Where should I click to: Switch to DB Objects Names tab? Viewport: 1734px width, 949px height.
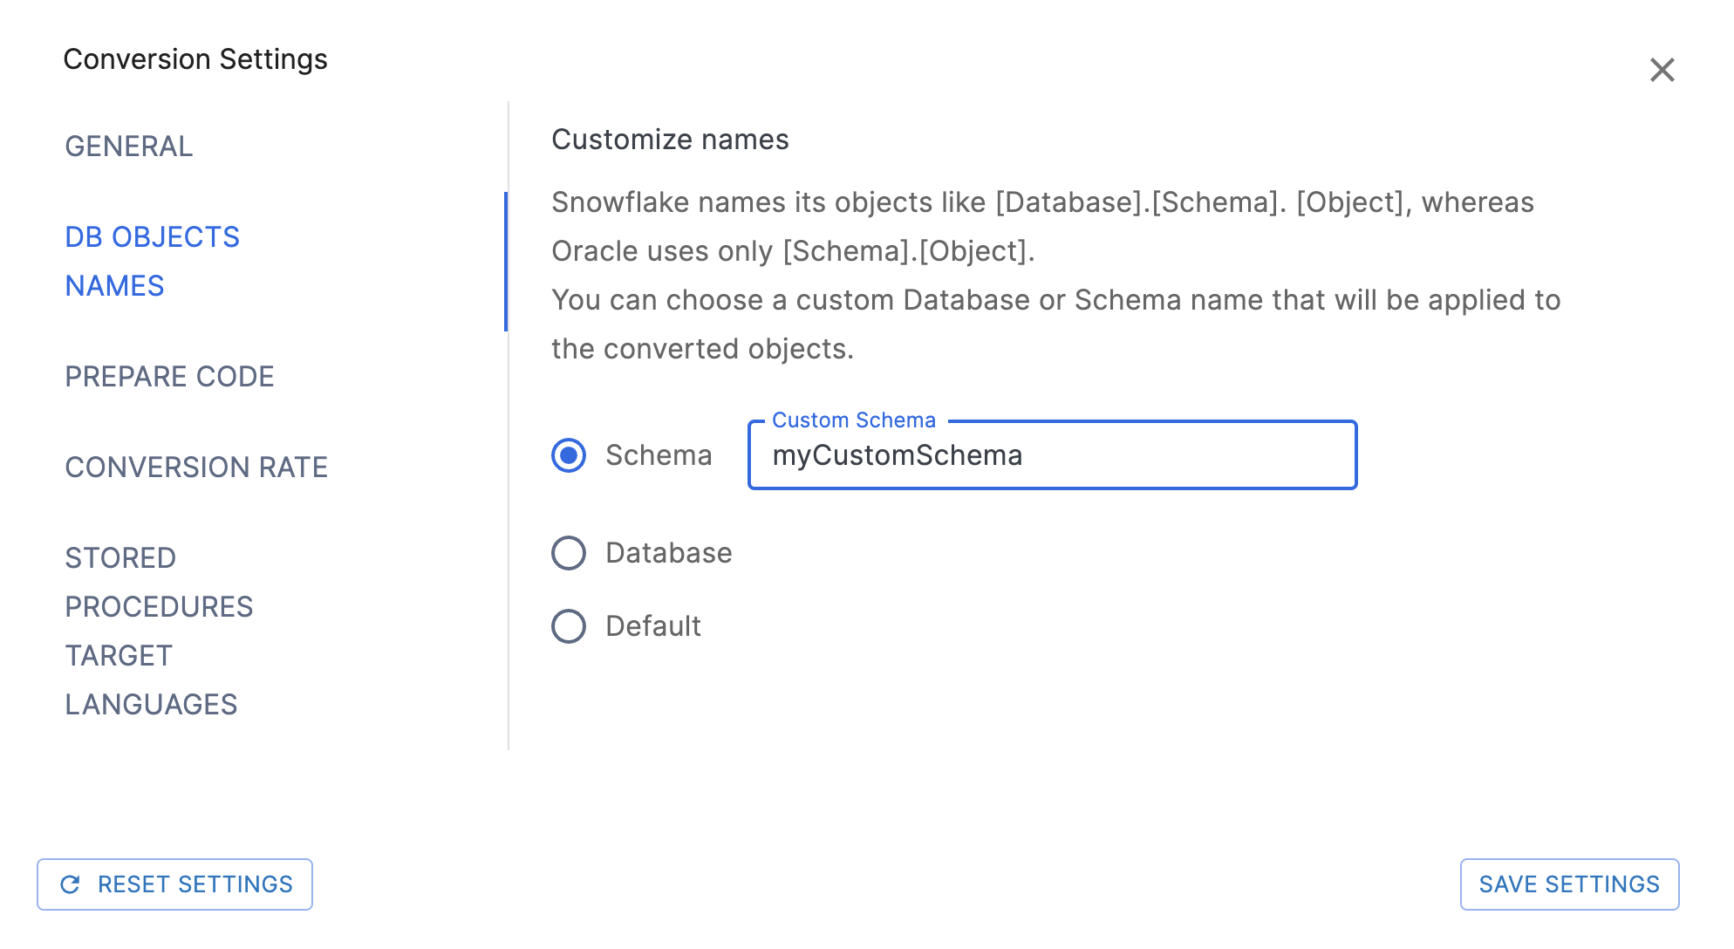click(x=152, y=261)
